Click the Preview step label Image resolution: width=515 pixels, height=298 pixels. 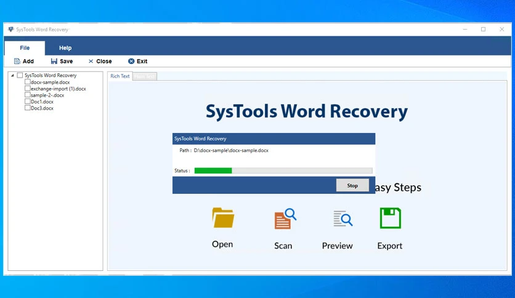(x=338, y=246)
